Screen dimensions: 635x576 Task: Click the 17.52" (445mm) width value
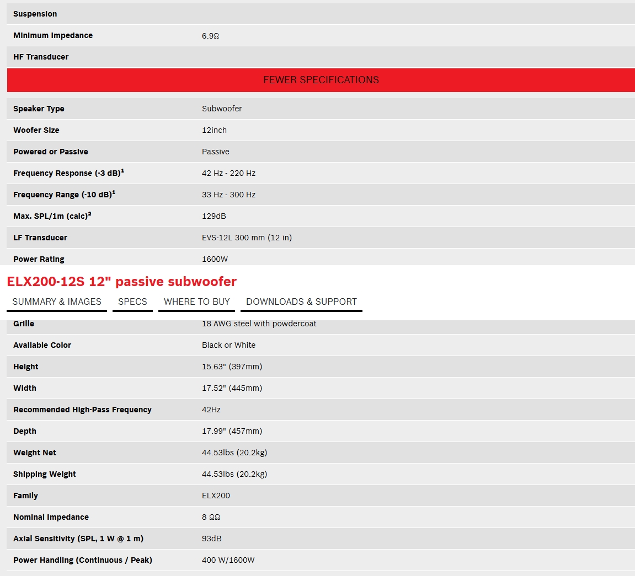point(232,388)
